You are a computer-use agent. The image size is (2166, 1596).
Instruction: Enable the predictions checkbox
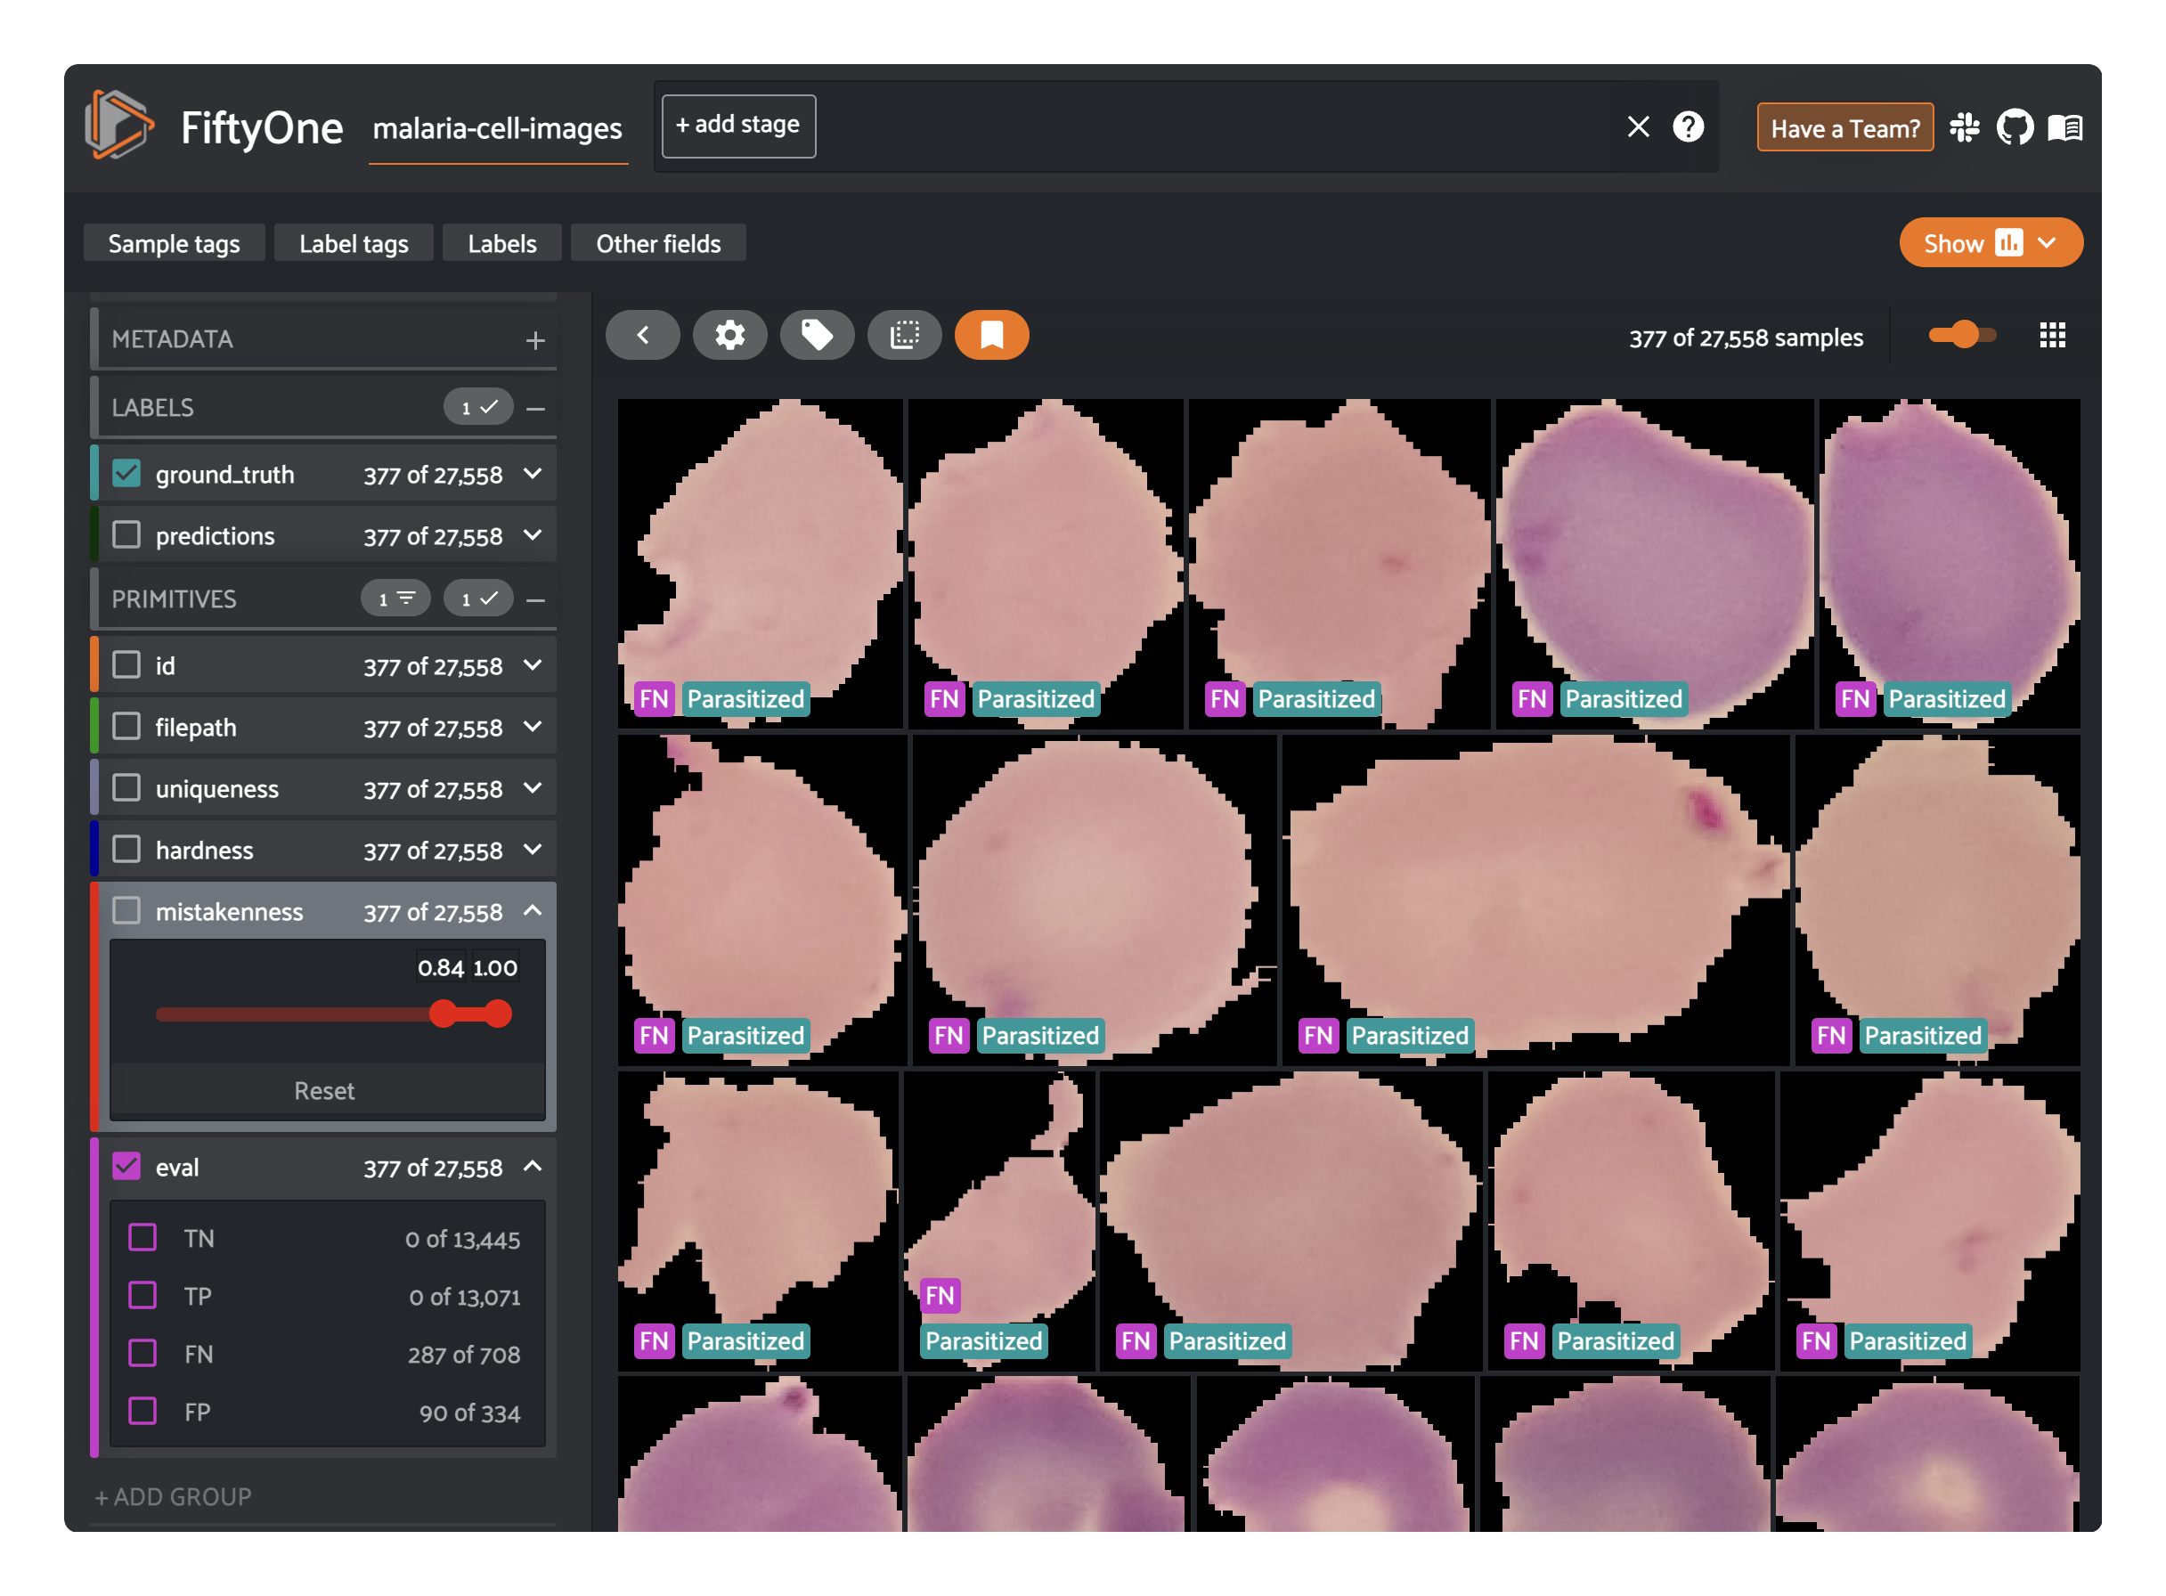tap(126, 535)
